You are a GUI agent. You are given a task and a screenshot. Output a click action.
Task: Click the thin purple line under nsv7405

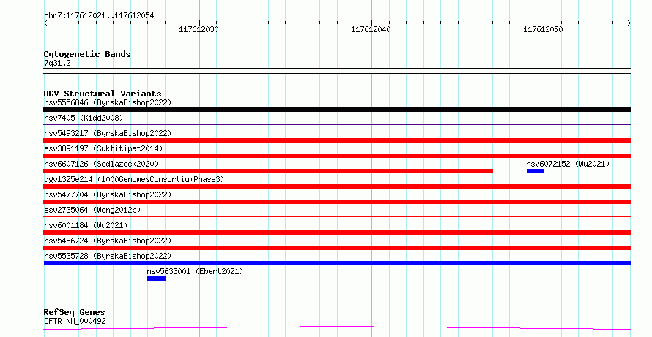[337, 124]
